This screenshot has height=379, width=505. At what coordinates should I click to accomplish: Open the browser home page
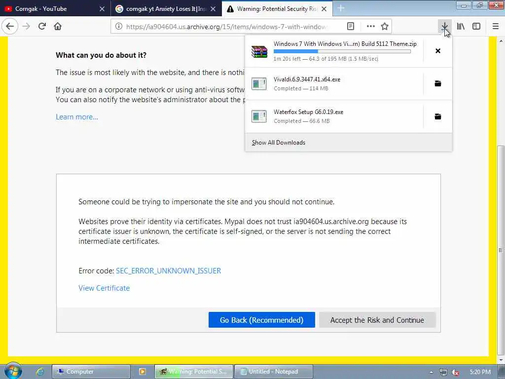[58, 27]
